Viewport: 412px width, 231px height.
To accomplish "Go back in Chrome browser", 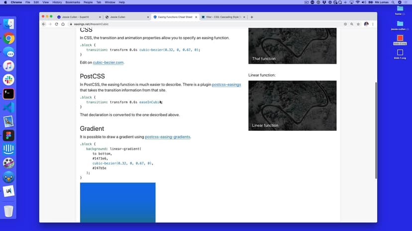I will pyautogui.click(x=44, y=24).
